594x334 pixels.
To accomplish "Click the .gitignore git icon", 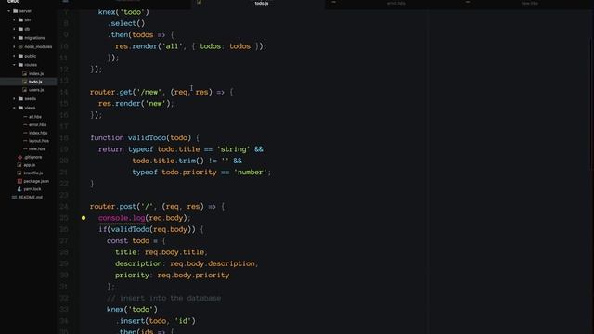I will 19,157.
